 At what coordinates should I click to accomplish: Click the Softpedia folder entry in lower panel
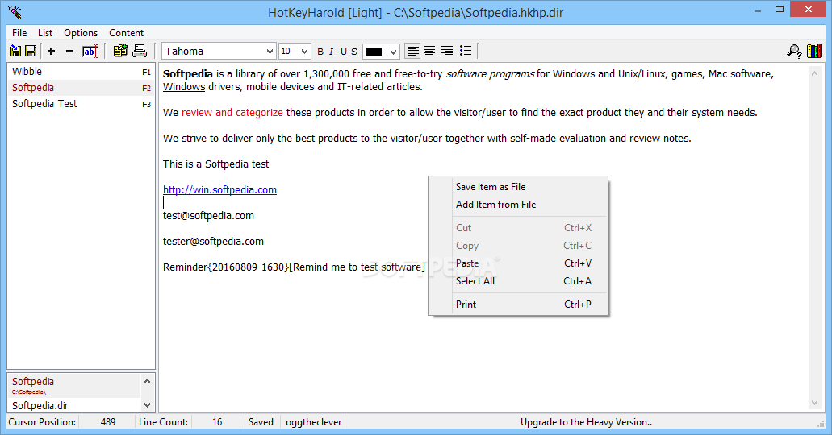73,385
